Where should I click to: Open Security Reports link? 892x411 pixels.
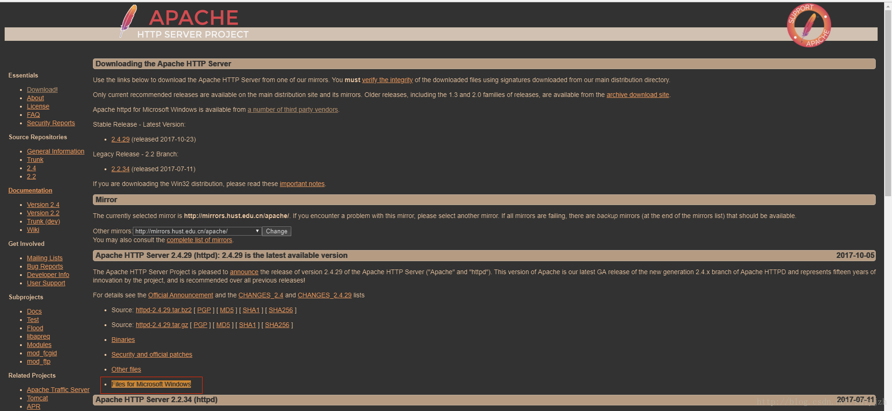coord(51,123)
